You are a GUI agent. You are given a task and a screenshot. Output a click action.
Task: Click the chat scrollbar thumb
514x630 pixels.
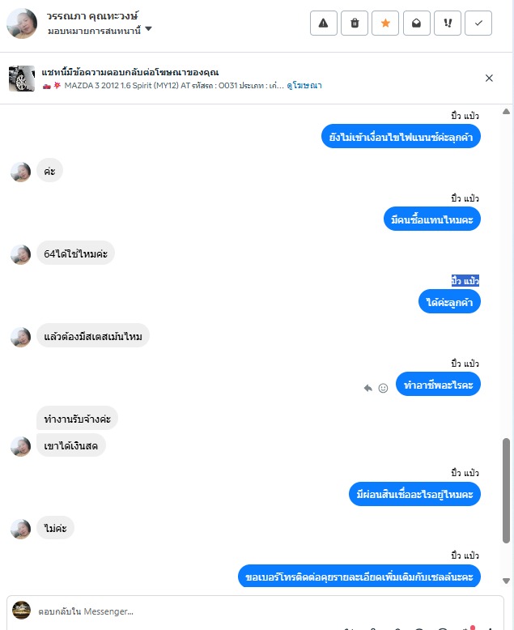point(506,491)
